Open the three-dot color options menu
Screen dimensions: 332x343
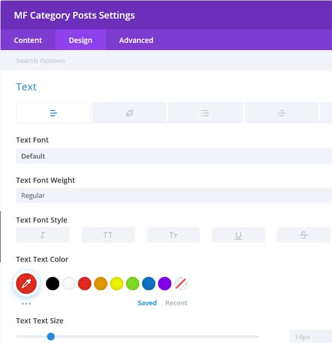pos(26,304)
